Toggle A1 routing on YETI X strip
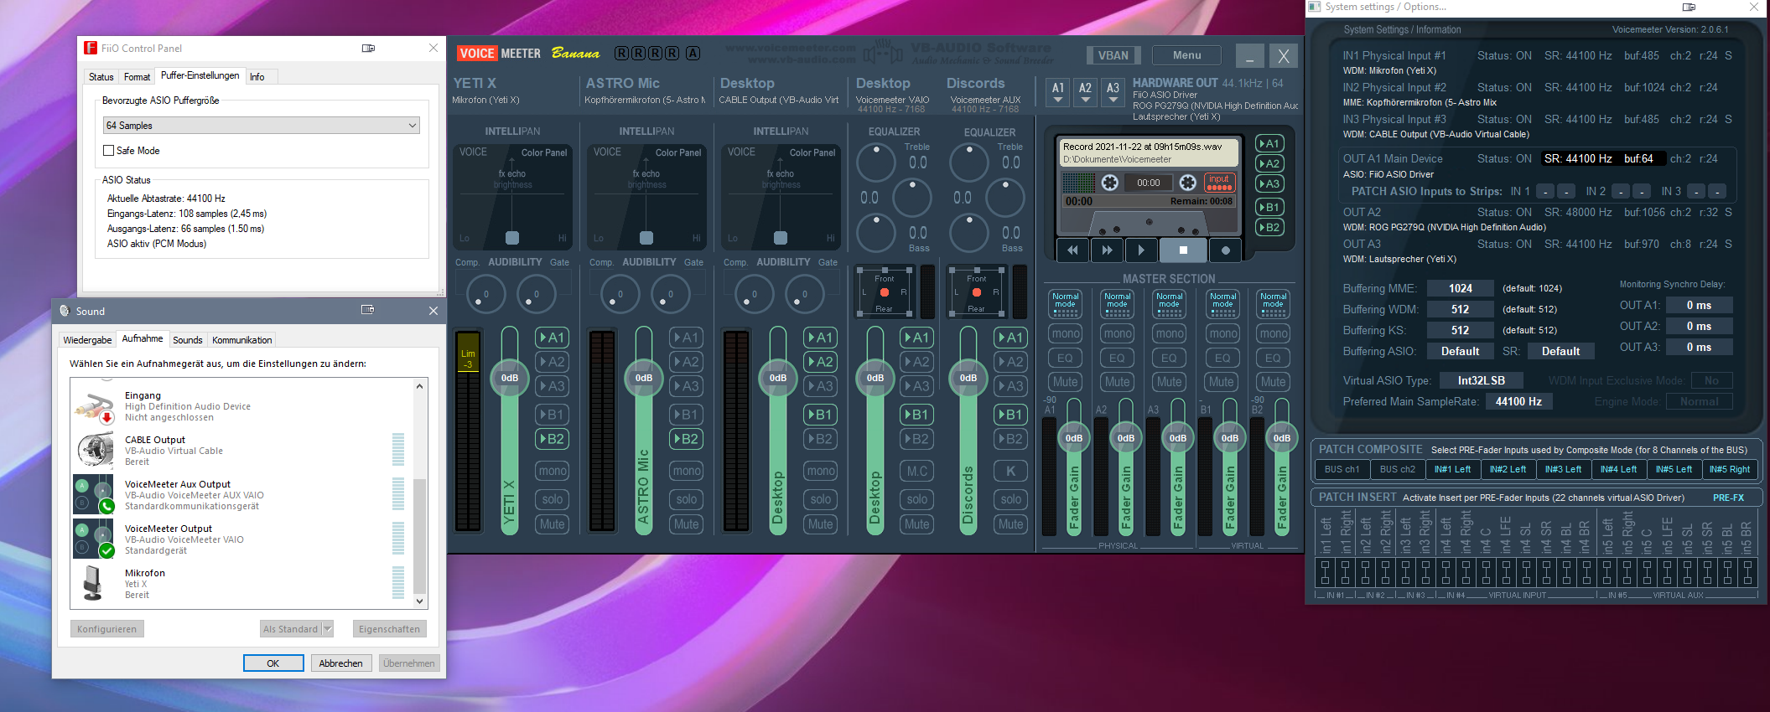1770x712 pixels. pos(552,338)
